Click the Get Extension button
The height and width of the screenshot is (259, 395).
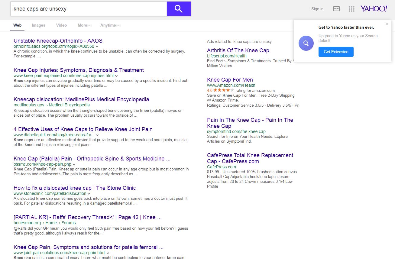336,52
